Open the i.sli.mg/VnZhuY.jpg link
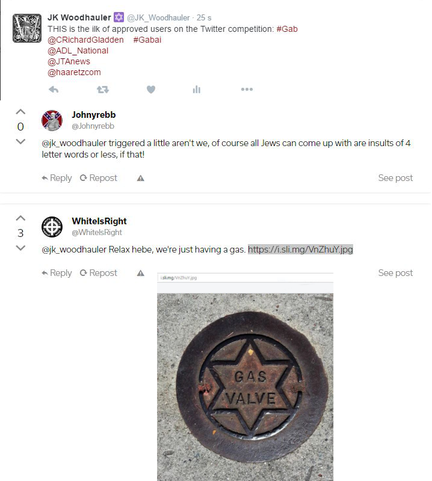The image size is (432, 481). click(301, 250)
